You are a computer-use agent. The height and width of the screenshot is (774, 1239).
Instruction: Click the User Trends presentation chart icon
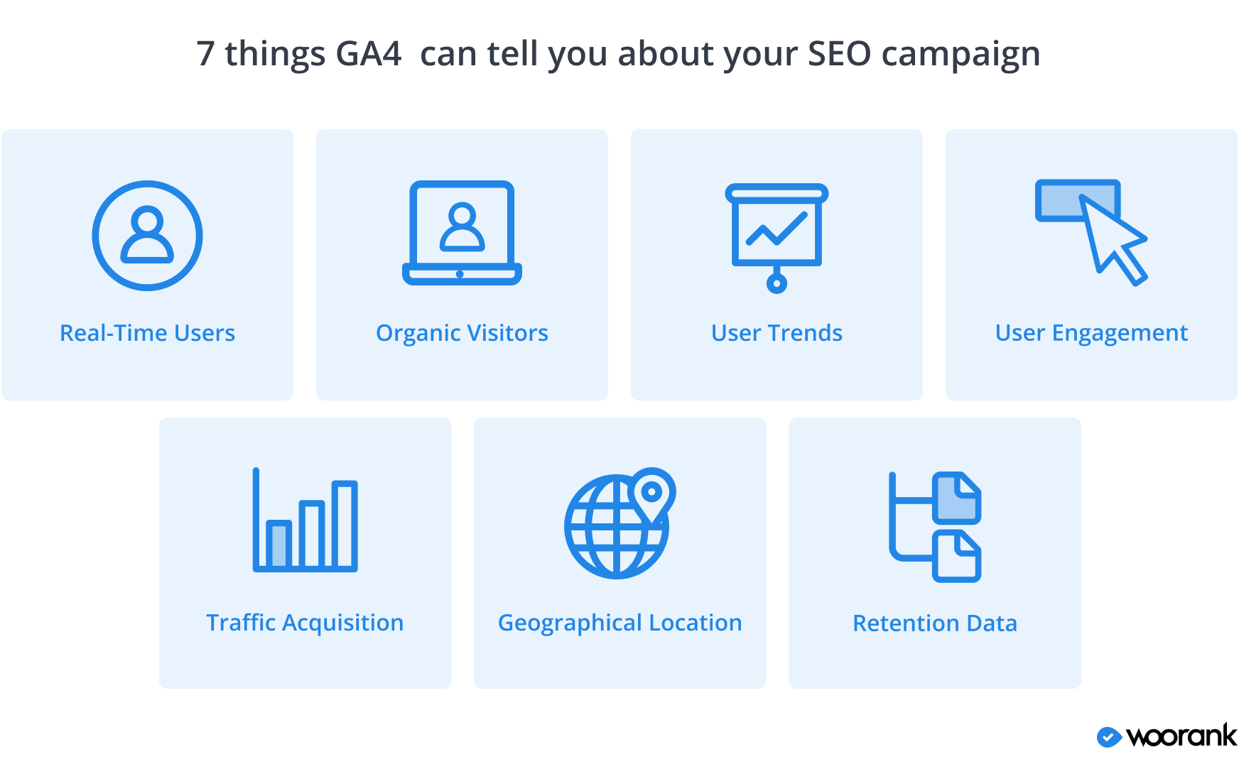click(x=777, y=237)
